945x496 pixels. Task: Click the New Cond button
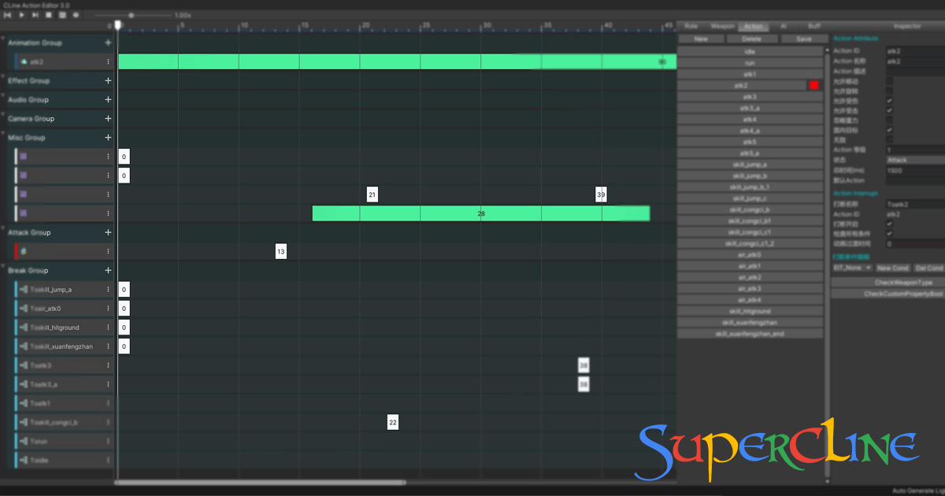(x=892, y=268)
